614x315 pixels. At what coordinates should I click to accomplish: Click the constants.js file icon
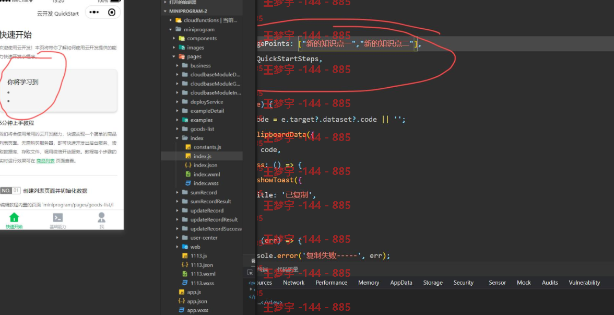188,147
